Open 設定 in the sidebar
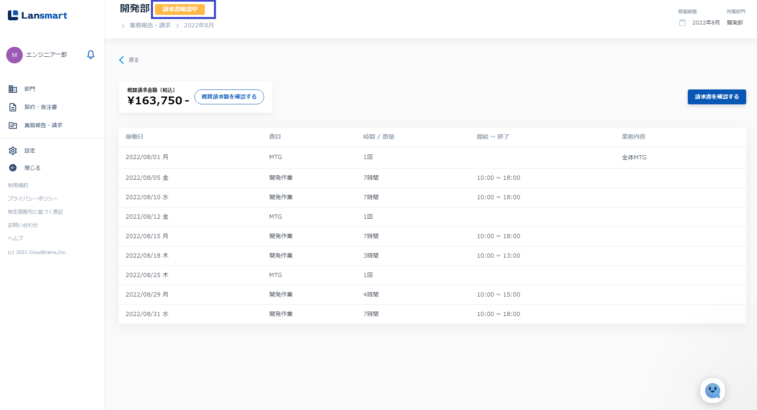Viewport: 757px width, 410px height. click(30, 151)
